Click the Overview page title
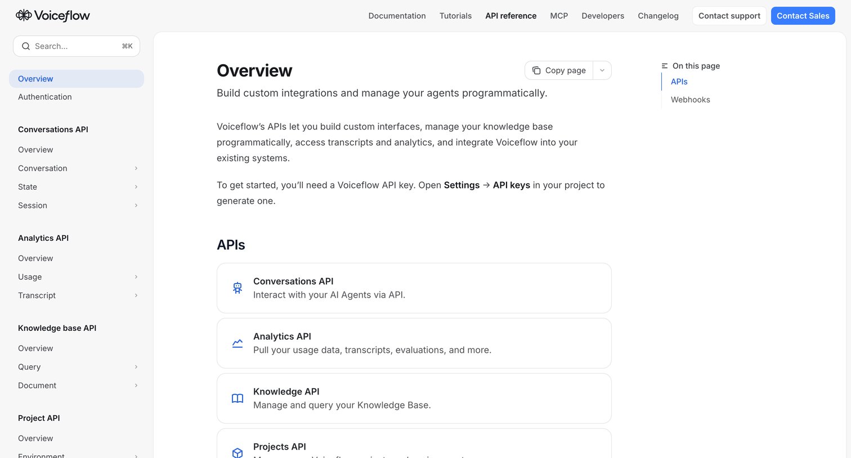Viewport: 851px width, 458px height. click(254, 70)
